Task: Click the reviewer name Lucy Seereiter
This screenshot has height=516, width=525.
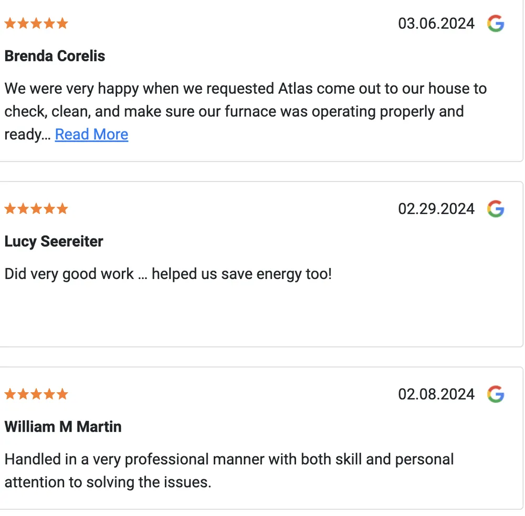Action: coord(54,241)
